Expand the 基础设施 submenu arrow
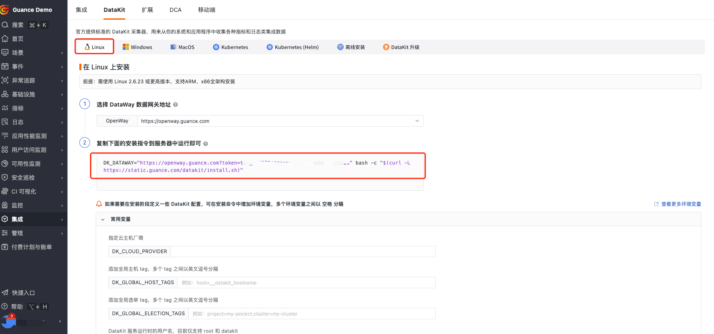This screenshot has height=334, width=714. 62,95
